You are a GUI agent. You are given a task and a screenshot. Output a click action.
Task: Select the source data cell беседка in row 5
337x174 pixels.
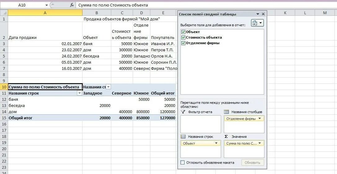97,56
